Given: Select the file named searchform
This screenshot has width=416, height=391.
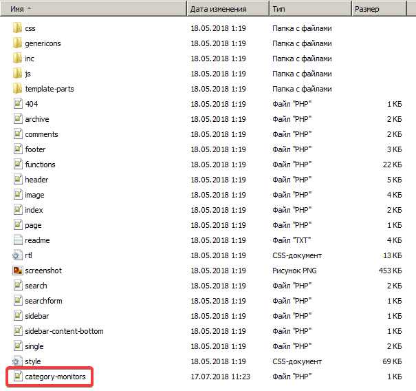Looking at the screenshot, I should [x=43, y=301].
